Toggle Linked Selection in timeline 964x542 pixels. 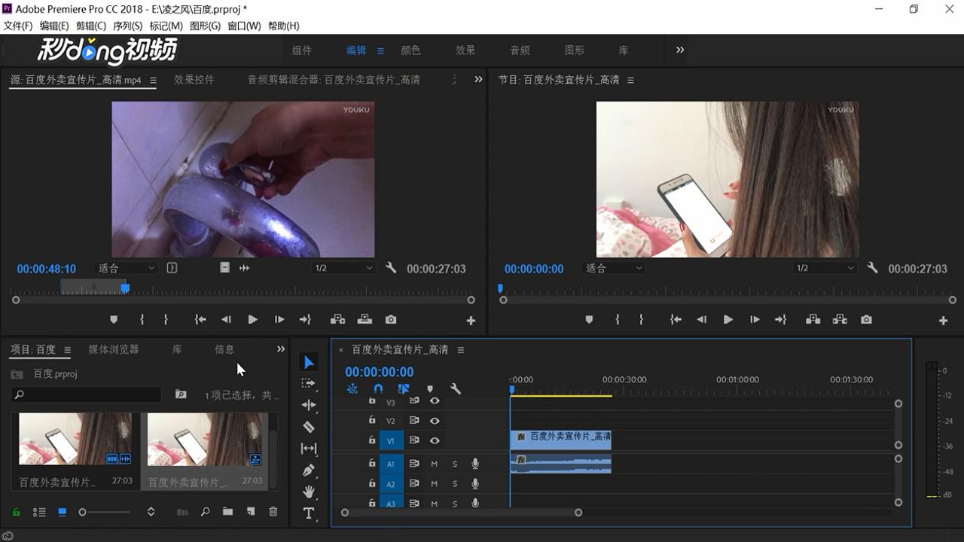[404, 389]
